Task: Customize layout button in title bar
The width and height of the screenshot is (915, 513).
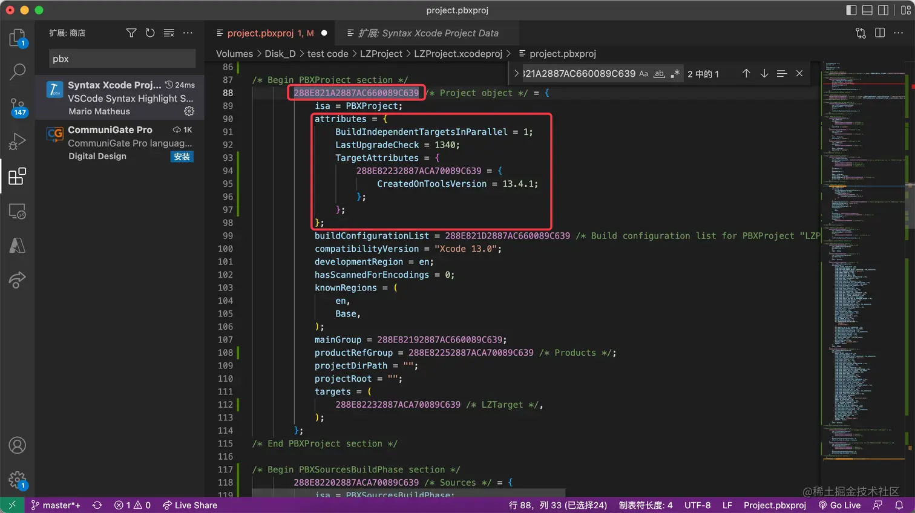Action: click(x=906, y=10)
